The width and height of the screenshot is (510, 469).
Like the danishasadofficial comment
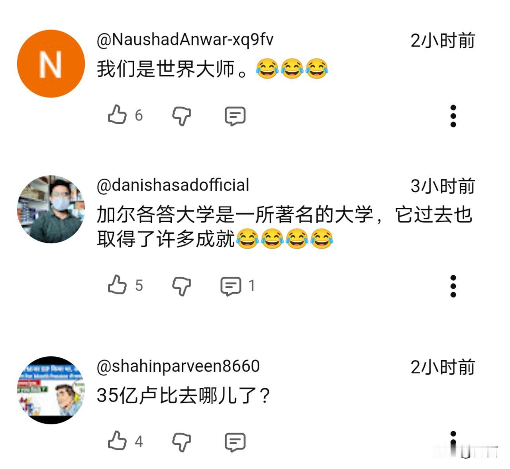(x=117, y=285)
